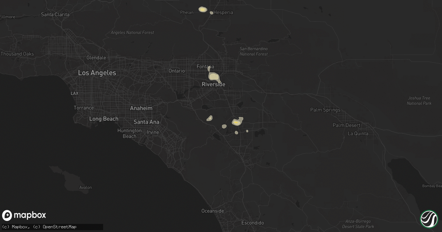Click the Angeles National Forest label
Image resolution: width=442 pixels, height=232 pixels.
coord(133,32)
